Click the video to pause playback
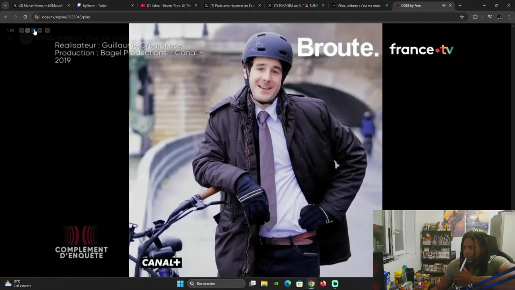The height and width of the screenshot is (290, 515). (255, 150)
